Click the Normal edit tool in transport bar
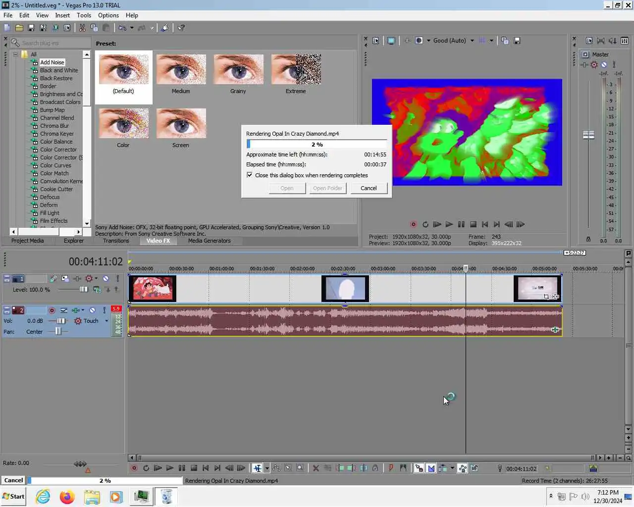This screenshot has width=634, height=507. [x=258, y=468]
